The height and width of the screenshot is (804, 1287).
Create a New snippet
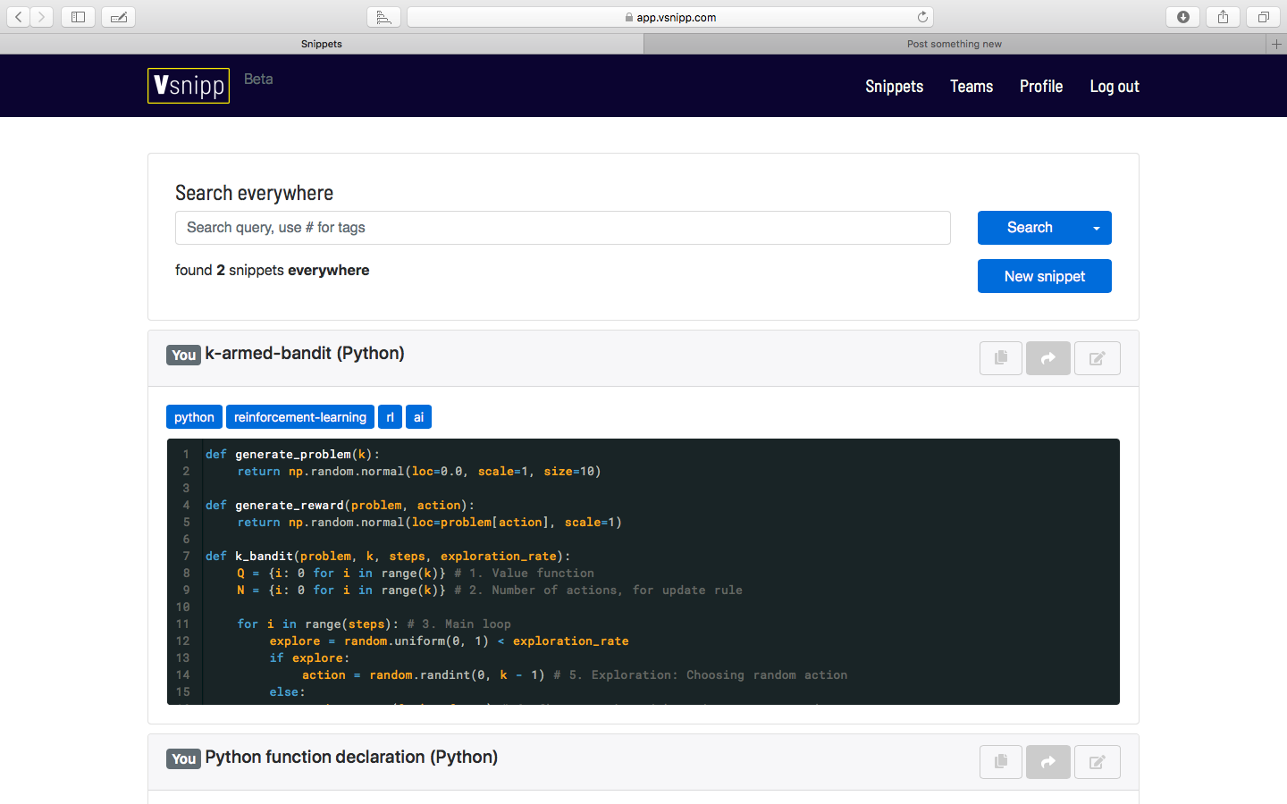(x=1045, y=276)
